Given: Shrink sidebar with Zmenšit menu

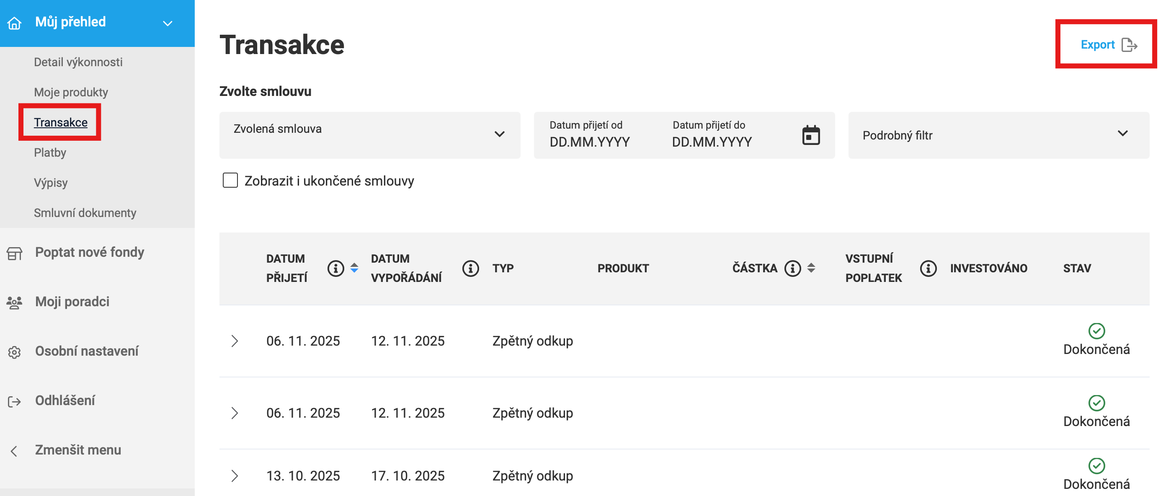Looking at the screenshot, I should [78, 450].
